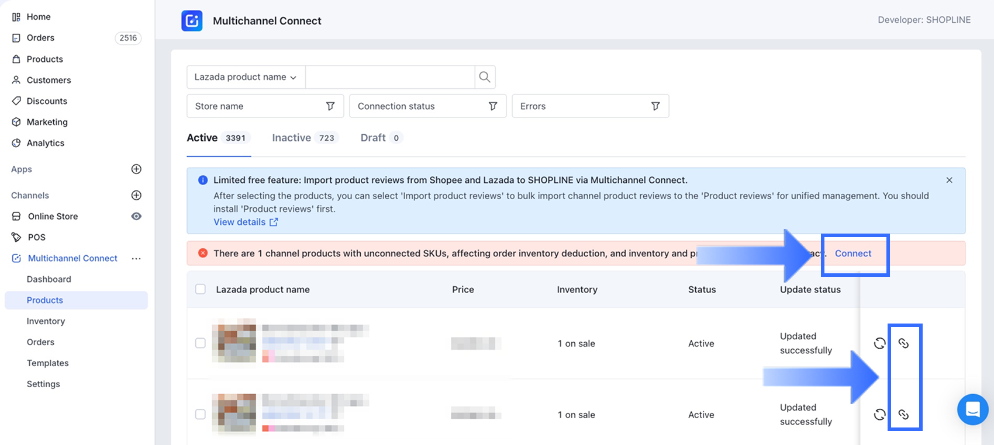Toggle Online Store eye visibility icon
The width and height of the screenshot is (994, 445).
click(136, 216)
